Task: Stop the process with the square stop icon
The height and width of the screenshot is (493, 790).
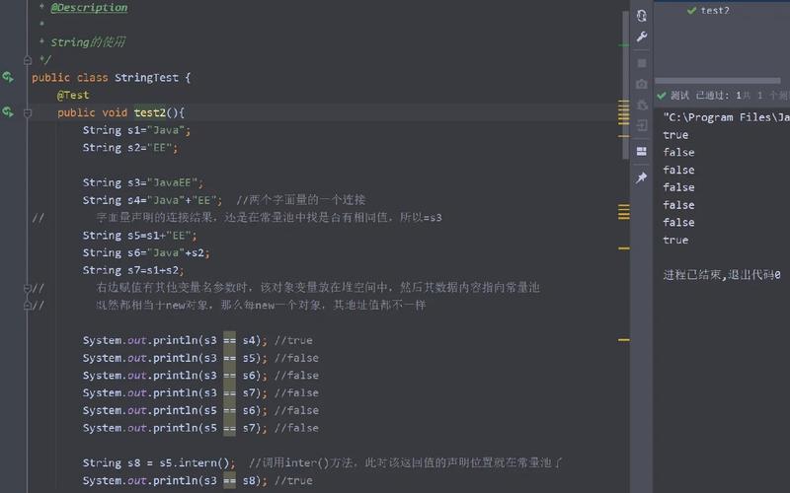Action: click(x=641, y=63)
